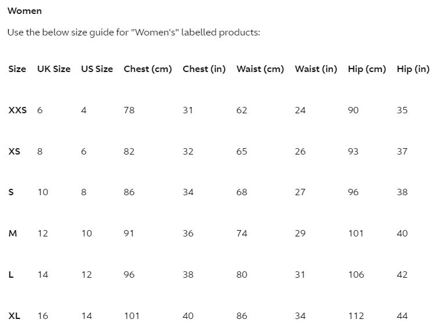445x330 pixels.
Task: Select the US Size column header
Action: click(x=97, y=69)
